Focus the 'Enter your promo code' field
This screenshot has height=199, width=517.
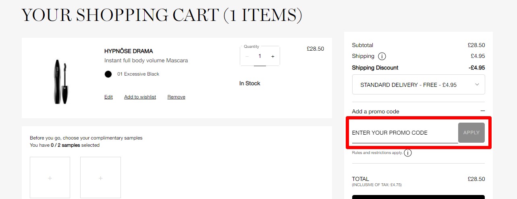(405, 133)
